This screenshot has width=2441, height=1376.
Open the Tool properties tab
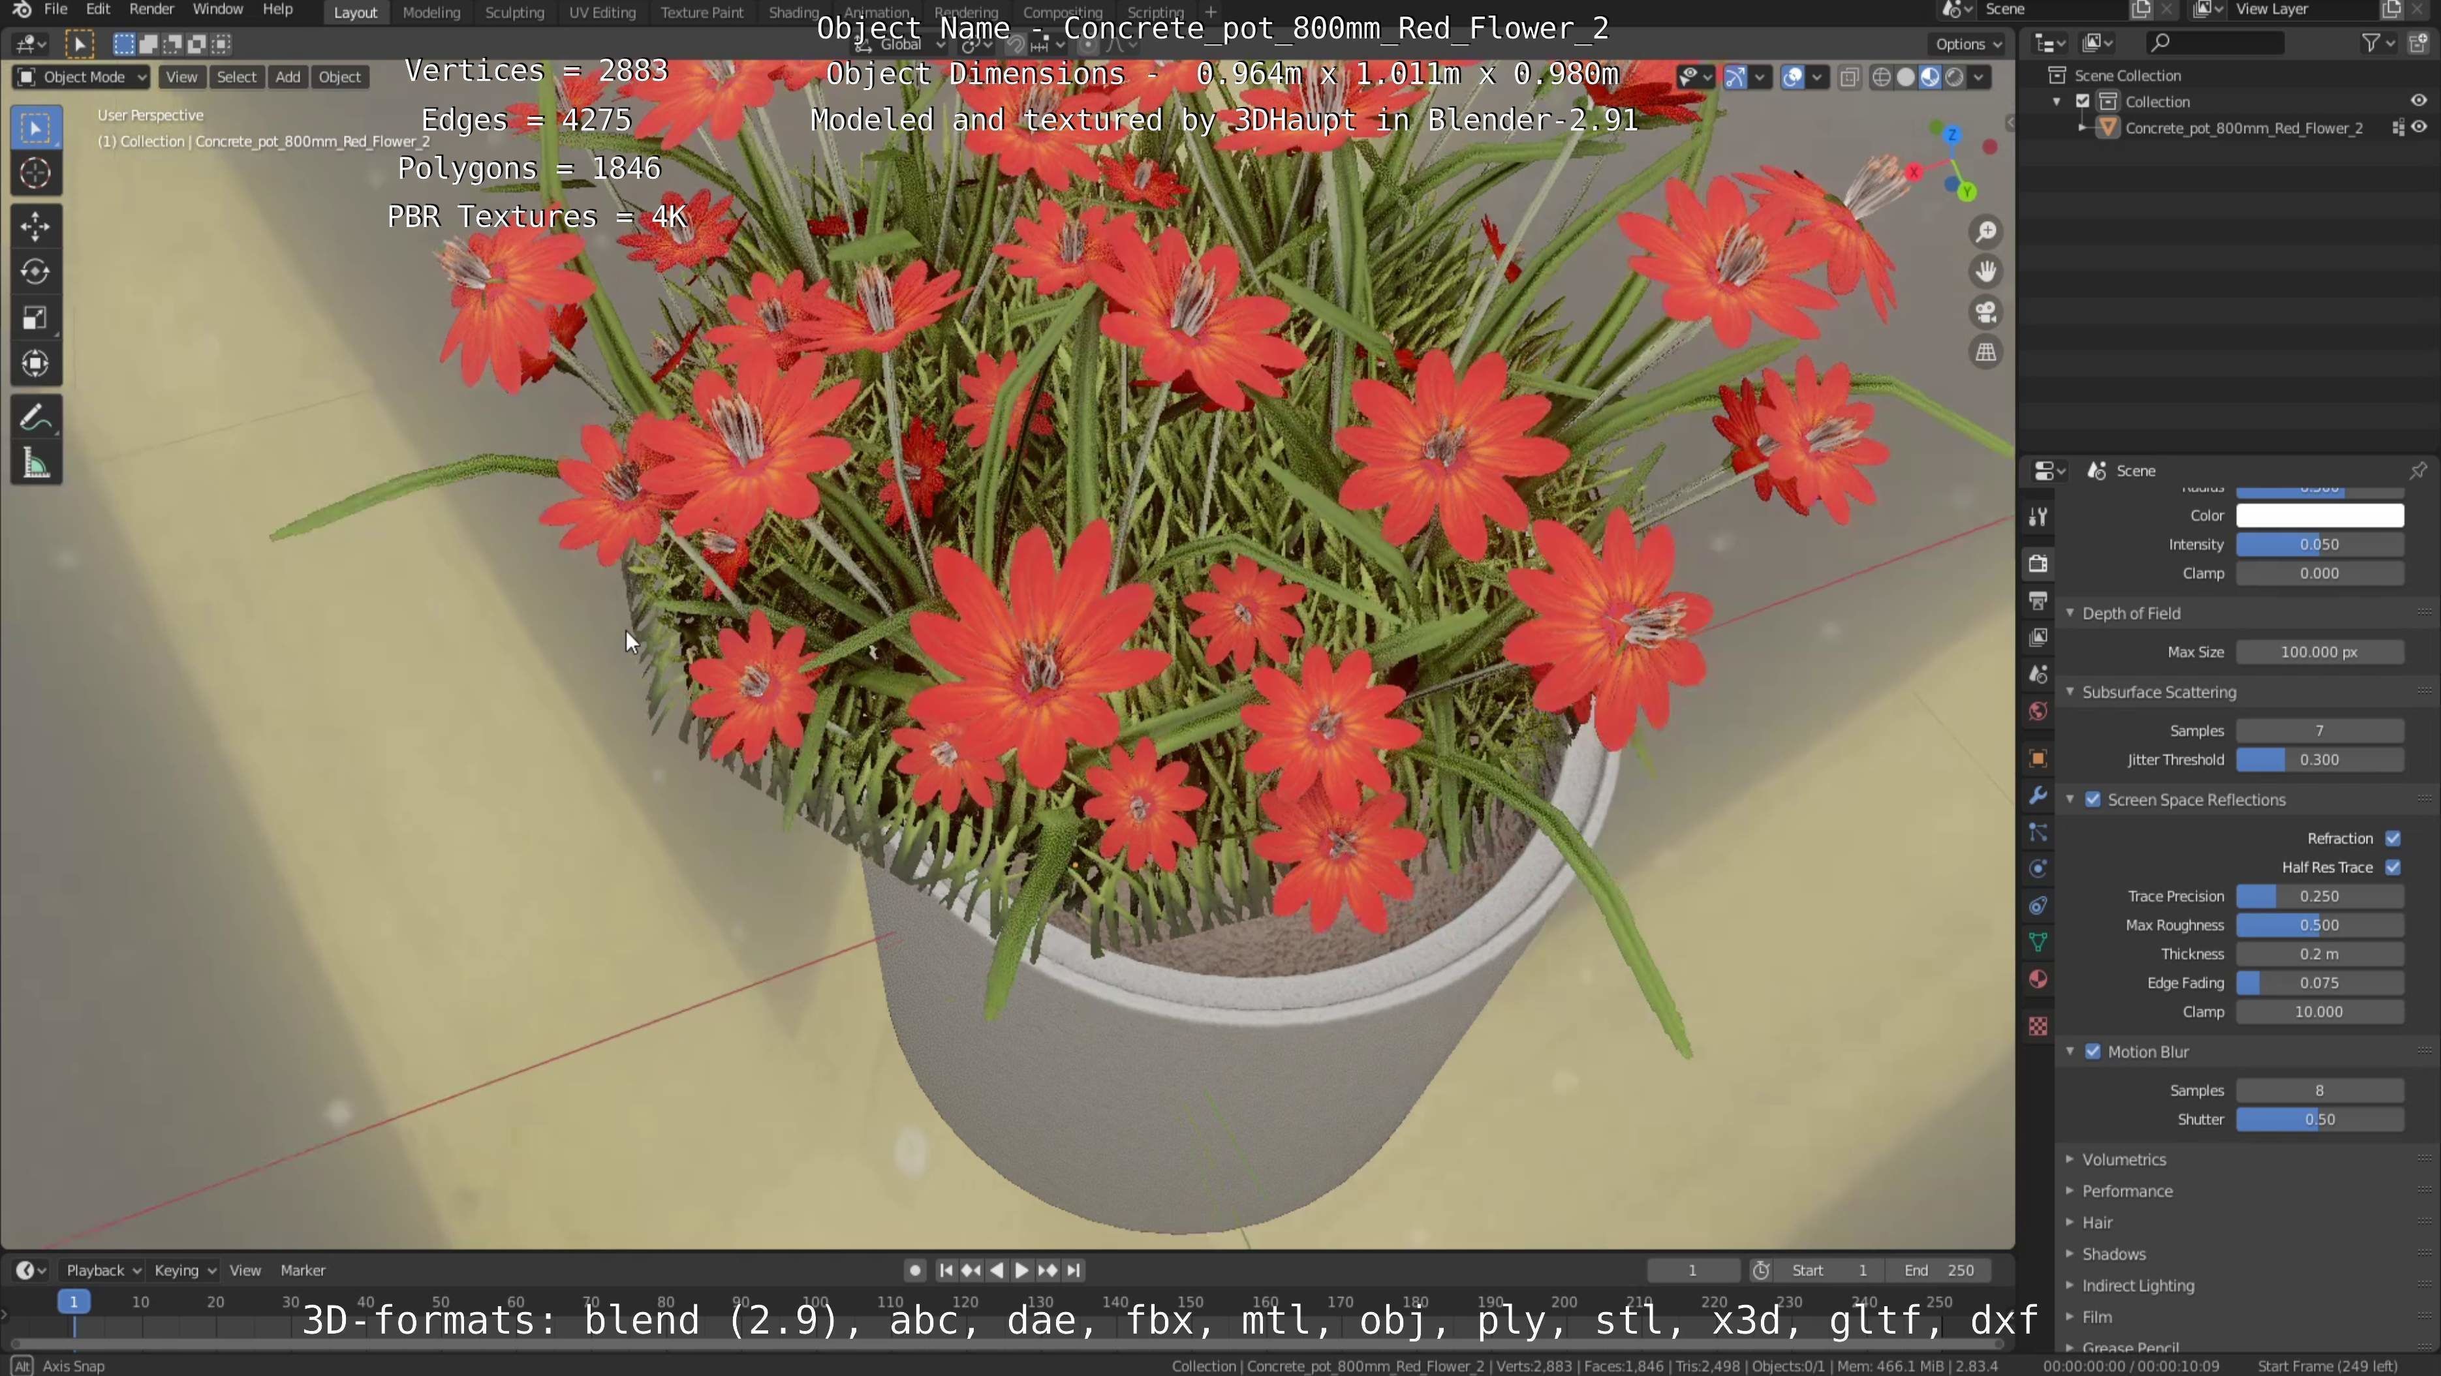click(x=2038, y=516)
